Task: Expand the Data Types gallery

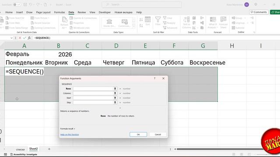Action: pos(133,26)
